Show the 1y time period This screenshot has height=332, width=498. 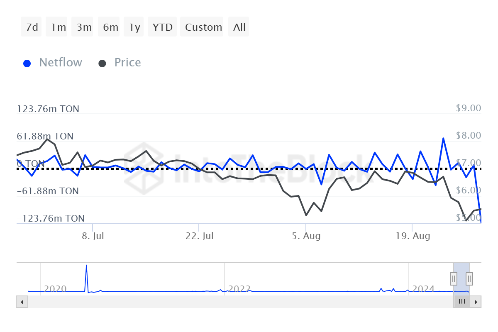[x=134, y=27]
